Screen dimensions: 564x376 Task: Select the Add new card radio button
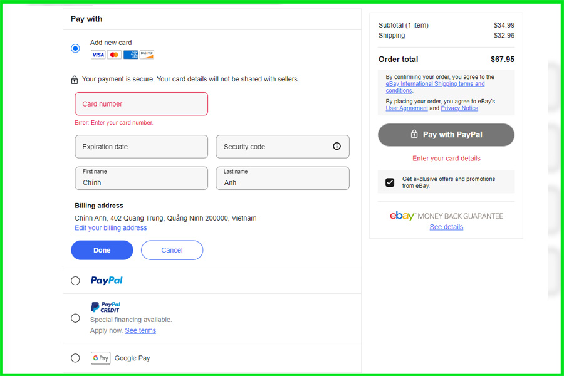pyautogui.click(x=75, y=48)
